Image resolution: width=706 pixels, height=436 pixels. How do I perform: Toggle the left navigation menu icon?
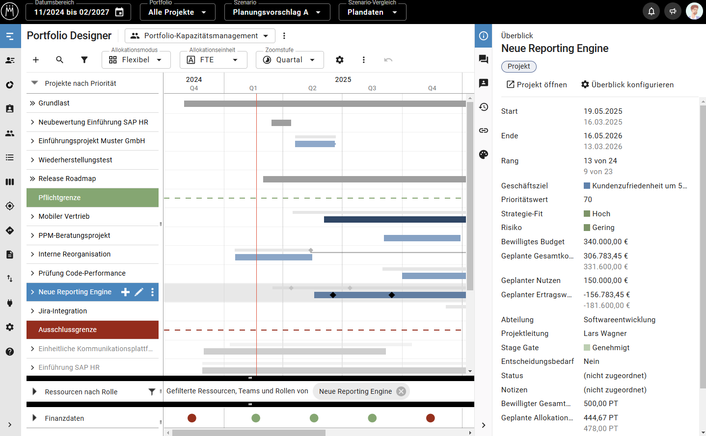click(10, 36)
